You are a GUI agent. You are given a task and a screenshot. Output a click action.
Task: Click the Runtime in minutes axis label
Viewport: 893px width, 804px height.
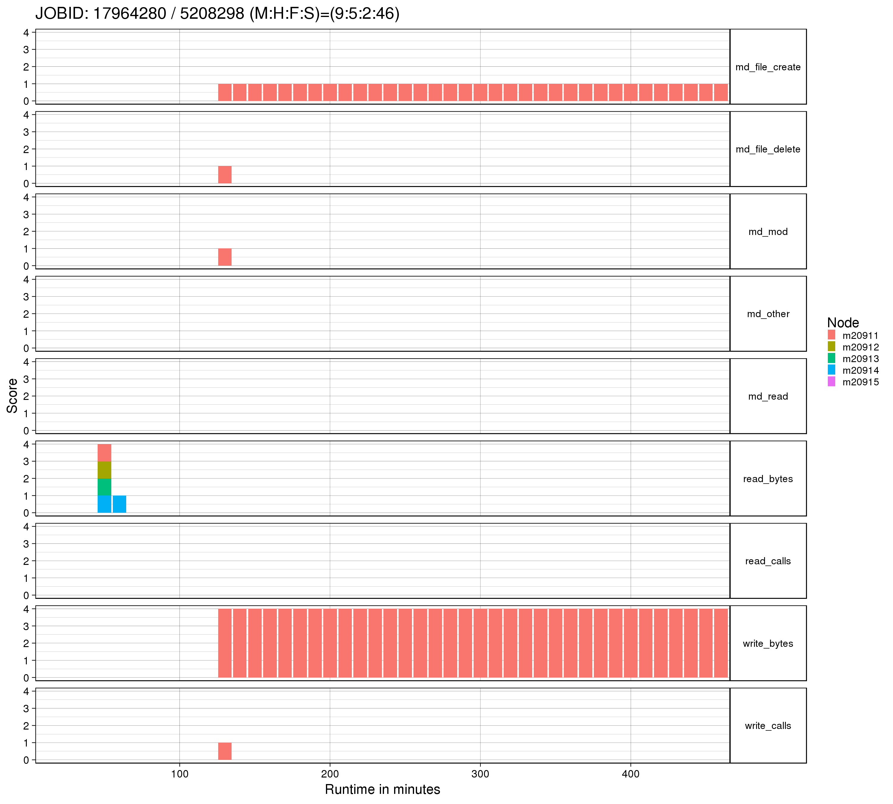(x=383, y=789)
